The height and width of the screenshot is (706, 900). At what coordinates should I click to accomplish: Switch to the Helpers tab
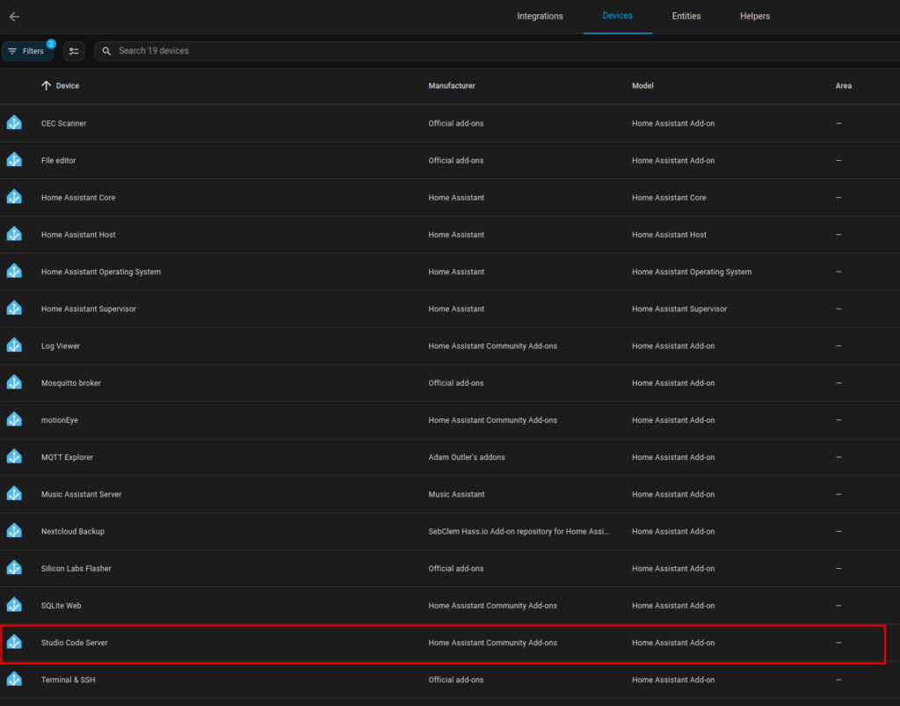click(x=755, y=16)
